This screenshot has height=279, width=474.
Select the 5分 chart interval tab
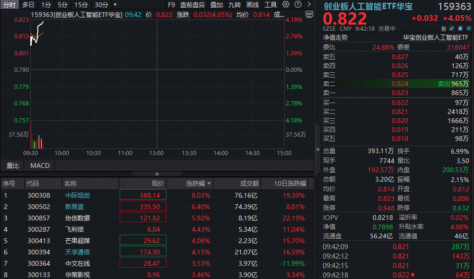(x=63, y=5)
